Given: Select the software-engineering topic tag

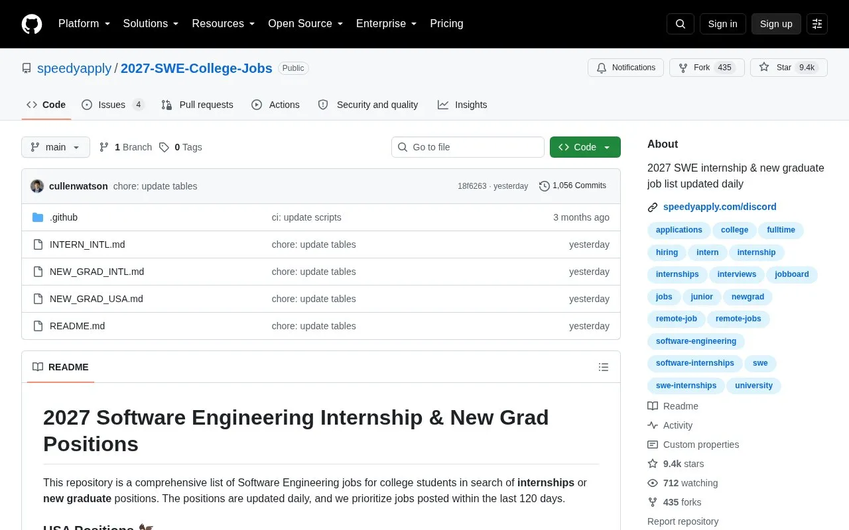Looking at the screenshot, I should (696, 341).
